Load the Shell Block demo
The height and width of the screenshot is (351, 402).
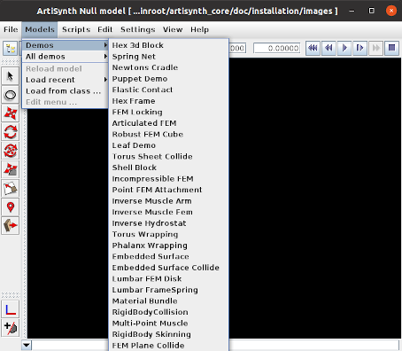[x=169, y=168]
